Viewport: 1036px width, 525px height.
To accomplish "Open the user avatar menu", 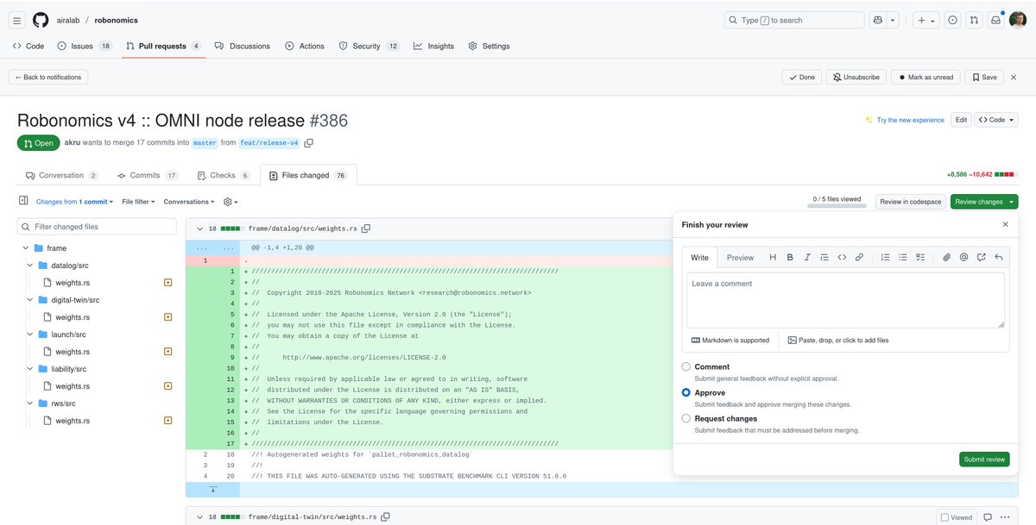I will click(x=1018, y=20).
